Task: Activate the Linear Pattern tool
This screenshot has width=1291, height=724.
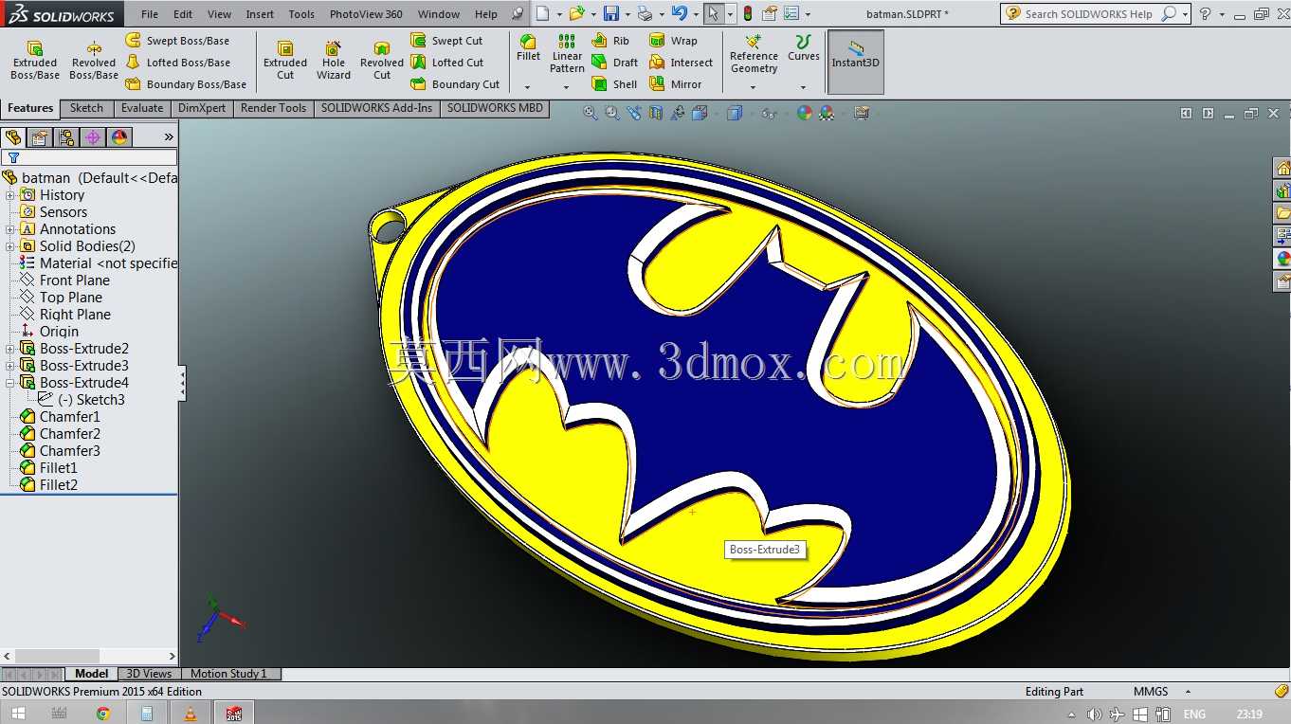Action: coord(567,53)
